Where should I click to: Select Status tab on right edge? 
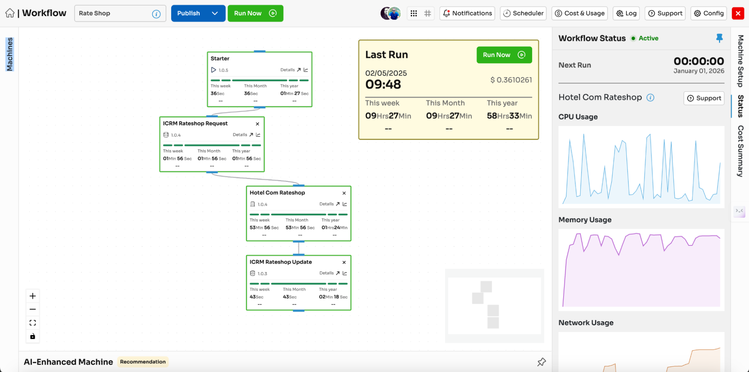point(740,106)
